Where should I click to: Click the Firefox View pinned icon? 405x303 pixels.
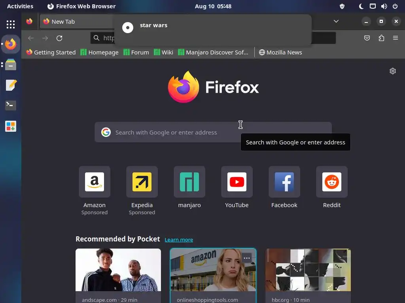pos(29,21)
